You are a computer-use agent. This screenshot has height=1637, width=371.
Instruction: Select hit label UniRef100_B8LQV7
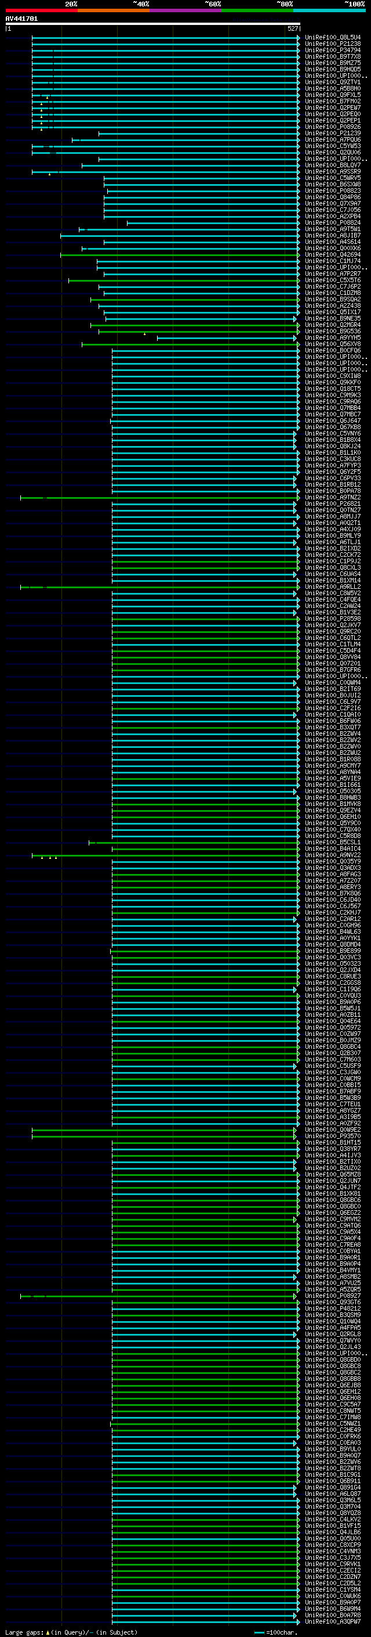[333, 166]
